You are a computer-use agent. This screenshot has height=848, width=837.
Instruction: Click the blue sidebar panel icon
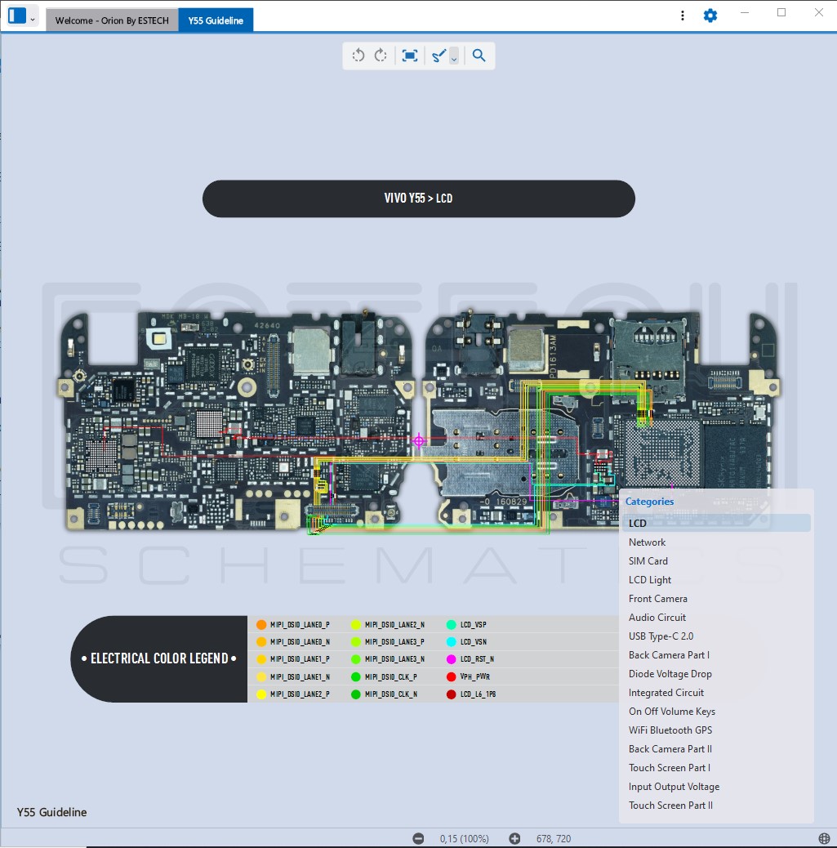17,16
